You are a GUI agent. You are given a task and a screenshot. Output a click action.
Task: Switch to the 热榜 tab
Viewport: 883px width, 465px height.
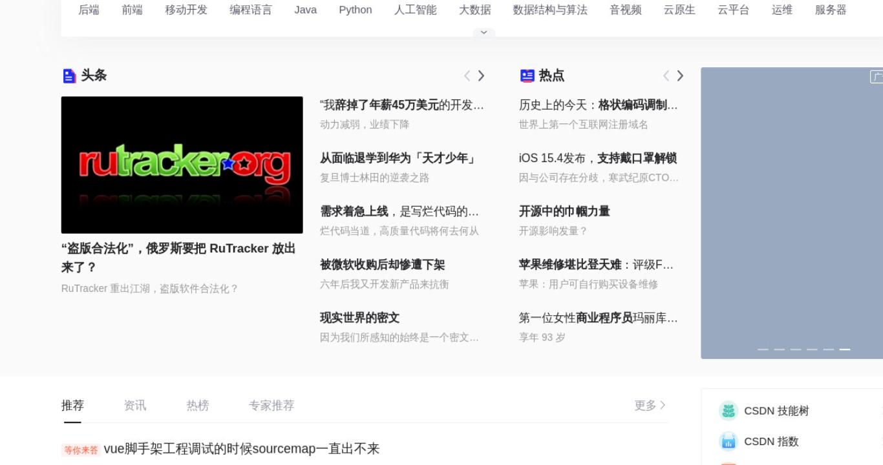(198, 406)
